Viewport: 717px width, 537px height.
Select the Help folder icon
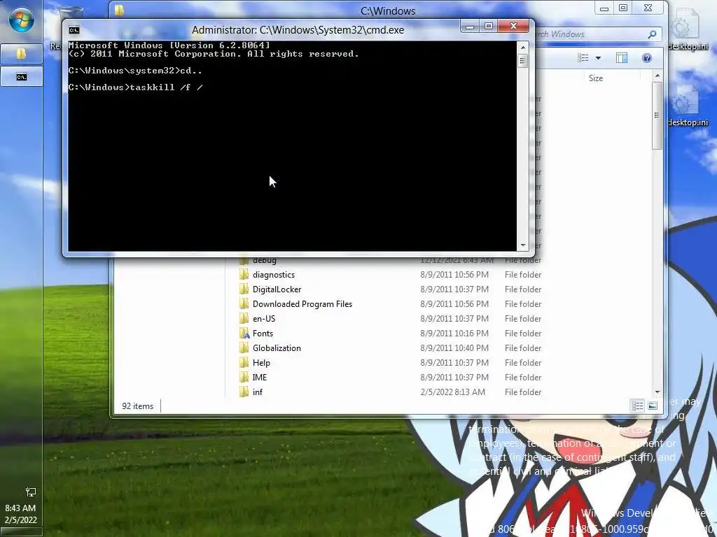(x=244, y=363)
